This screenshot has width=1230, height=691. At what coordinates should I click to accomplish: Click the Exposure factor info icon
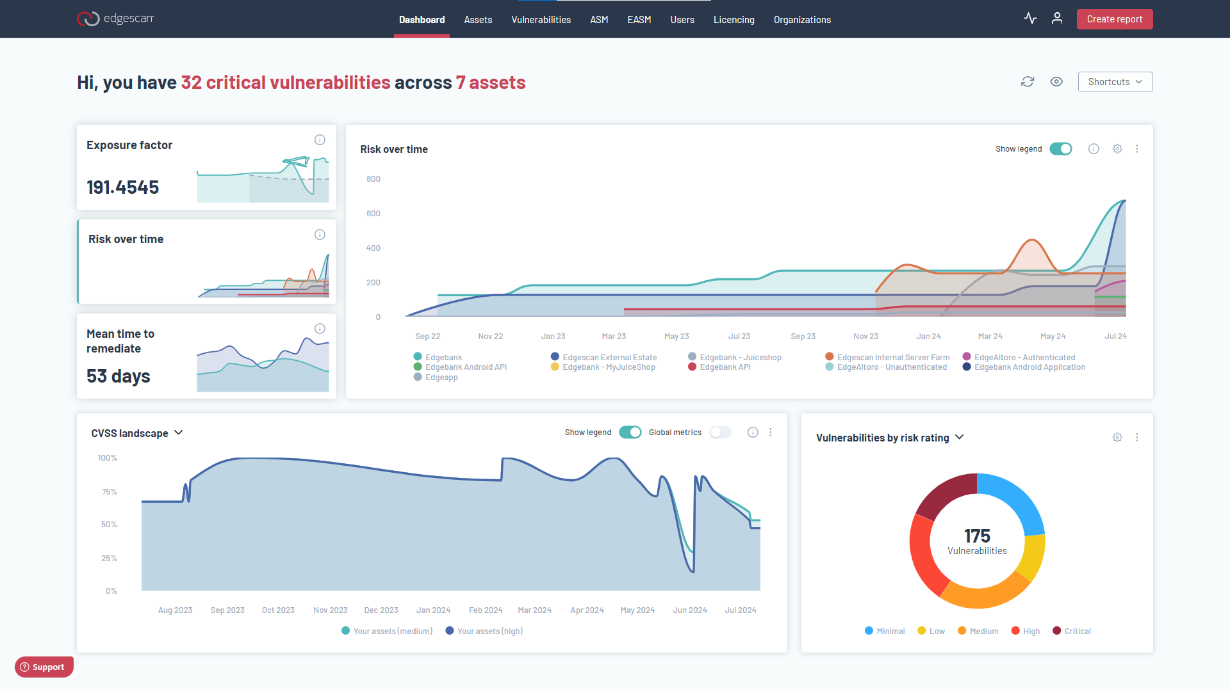point(320,140)
